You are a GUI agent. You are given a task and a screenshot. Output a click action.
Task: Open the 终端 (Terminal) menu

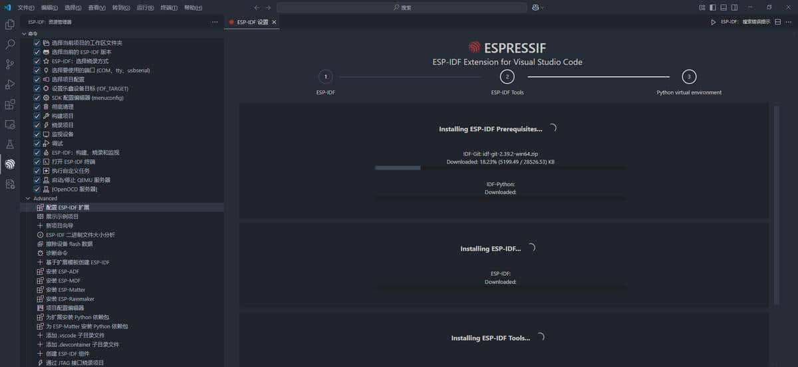coord(169,7)
